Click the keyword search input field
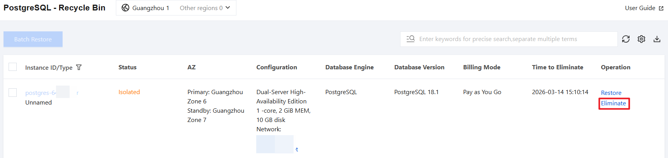668x158 pixels. point(513,39)
